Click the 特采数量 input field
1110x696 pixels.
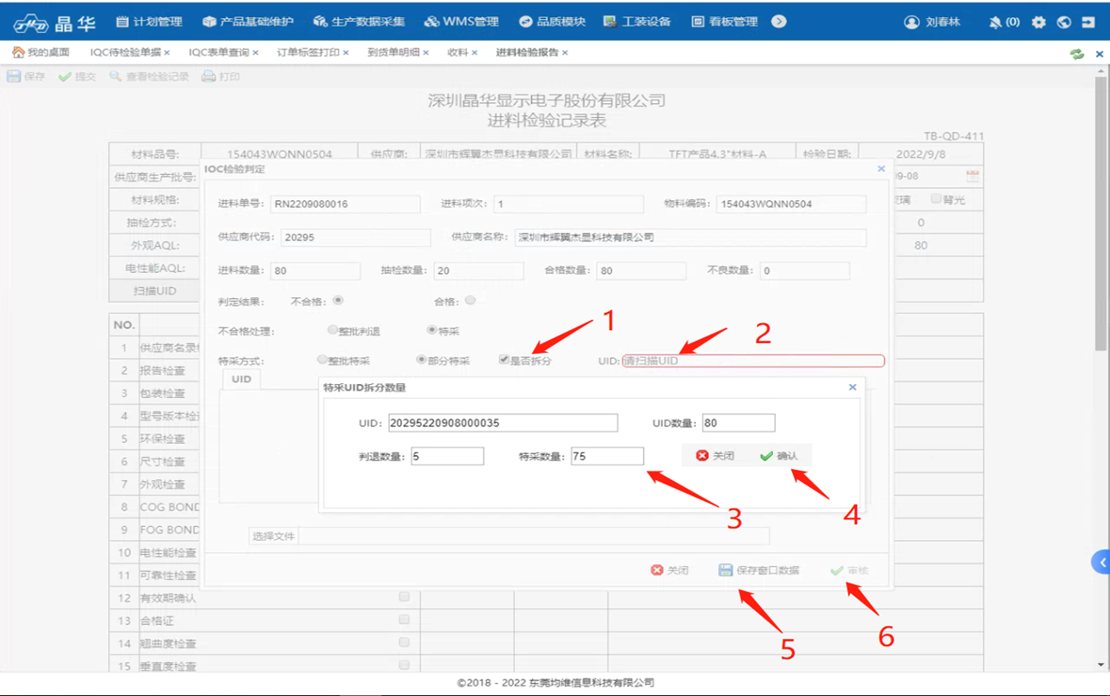coord(607,456)
